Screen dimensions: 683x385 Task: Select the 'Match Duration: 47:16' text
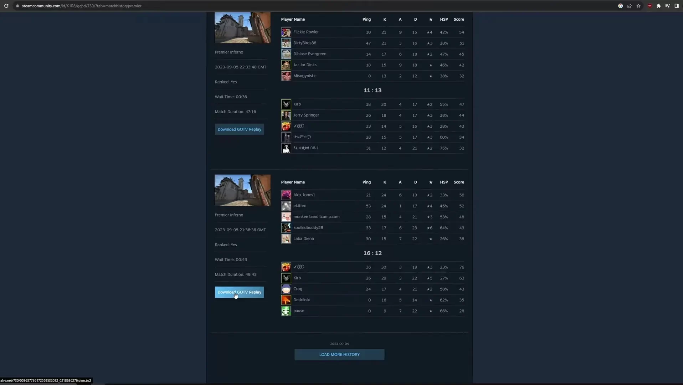[235, 112]
